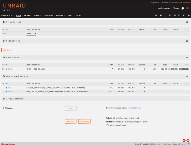191x146 pixels.
Task: Toggle the Unassigned Devices view icon
Action: [x=187, y=76]
